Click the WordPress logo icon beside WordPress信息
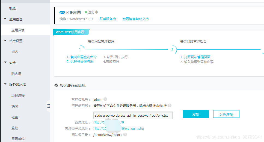Screen dimensions: 264x142 tap(56, 85)
